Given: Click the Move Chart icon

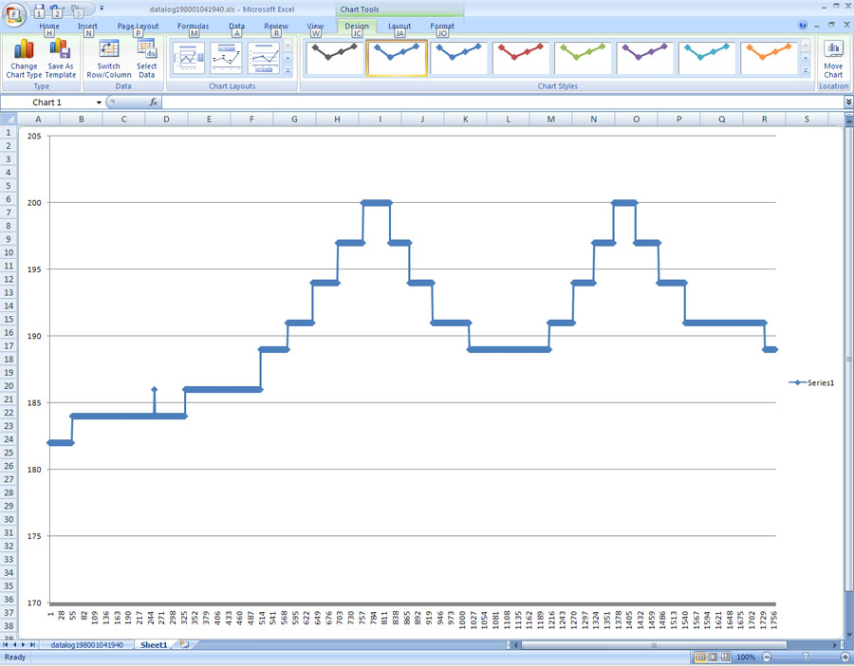Looking at the screenshot, I should 832,58.
